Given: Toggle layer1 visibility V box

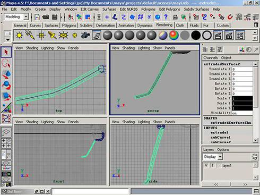Looking at the screenshot, I should pos(206,165).
